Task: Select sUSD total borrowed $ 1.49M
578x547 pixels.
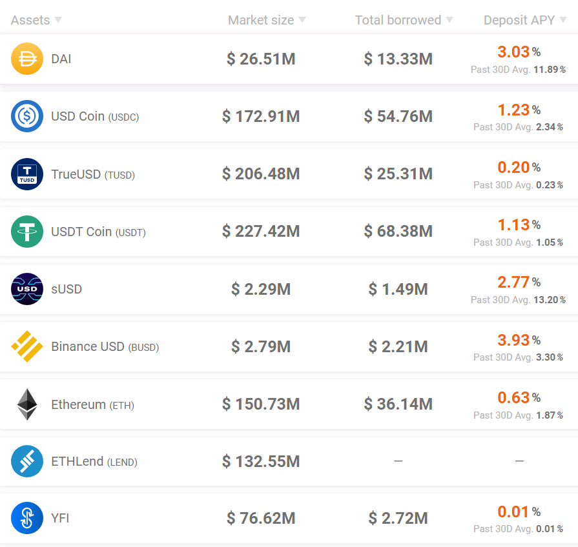Action: click(398, 289)
